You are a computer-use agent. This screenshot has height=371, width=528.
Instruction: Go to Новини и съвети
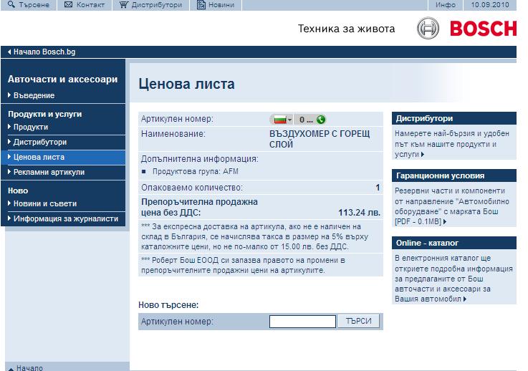pyautogui.click(x=44, y=203)
